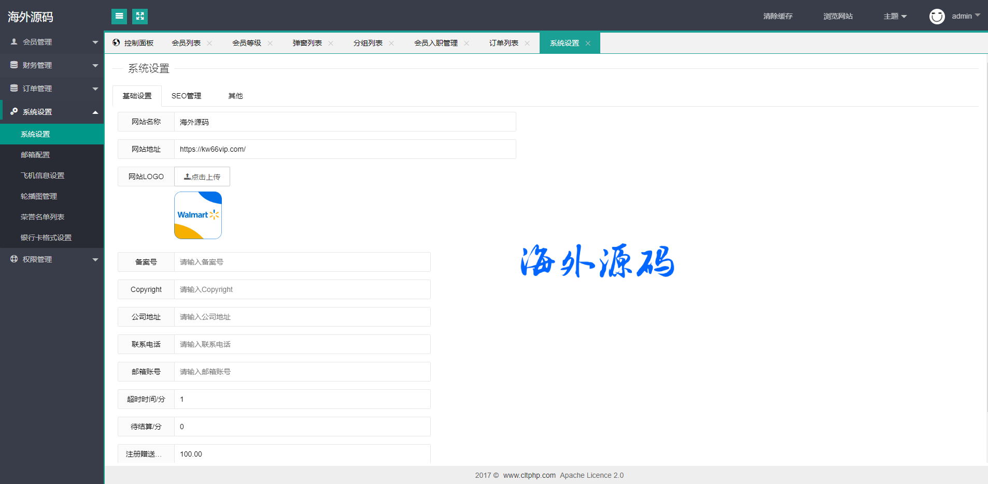Close the 系统设置 tab
988x484 pixels.
point(588,43)
